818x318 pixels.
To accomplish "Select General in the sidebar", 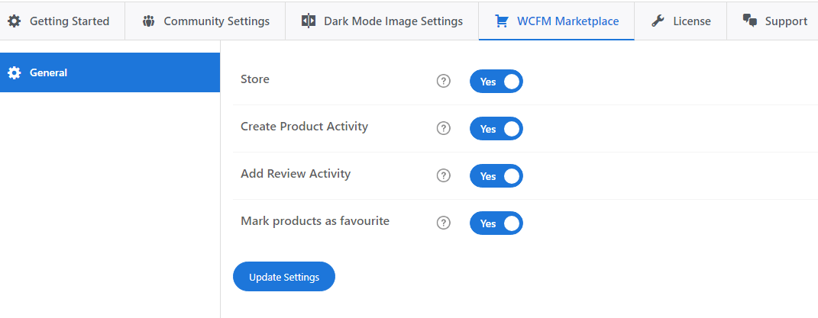I will click(x=49, y=72).
